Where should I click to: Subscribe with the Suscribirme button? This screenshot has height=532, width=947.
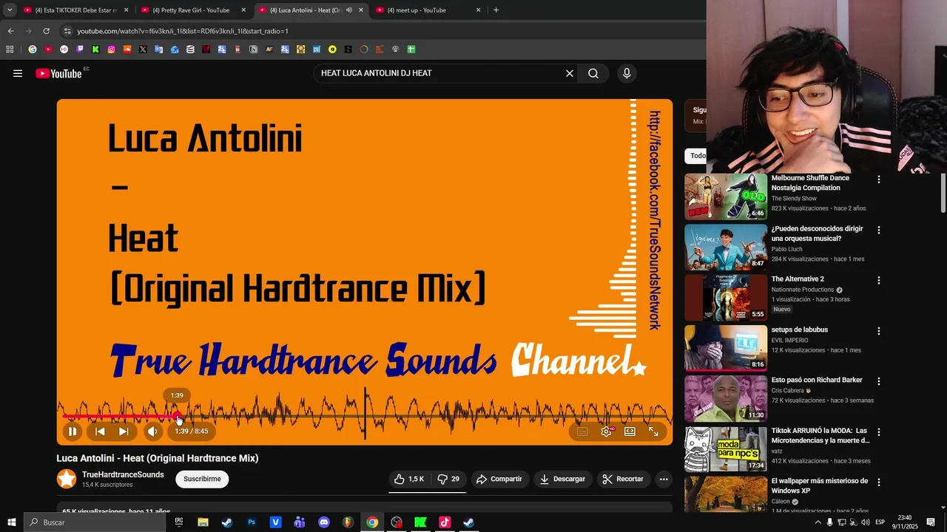202,479
